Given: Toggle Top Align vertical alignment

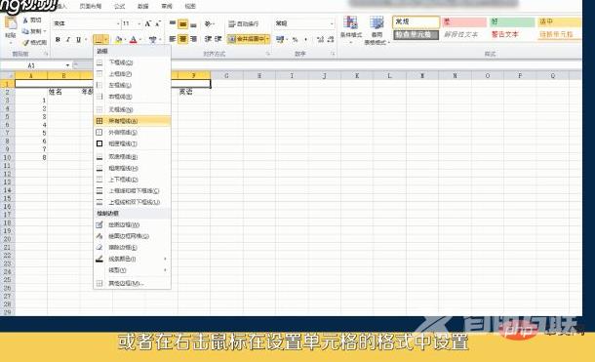Looking at the screenshot, I should click(173, 23).
